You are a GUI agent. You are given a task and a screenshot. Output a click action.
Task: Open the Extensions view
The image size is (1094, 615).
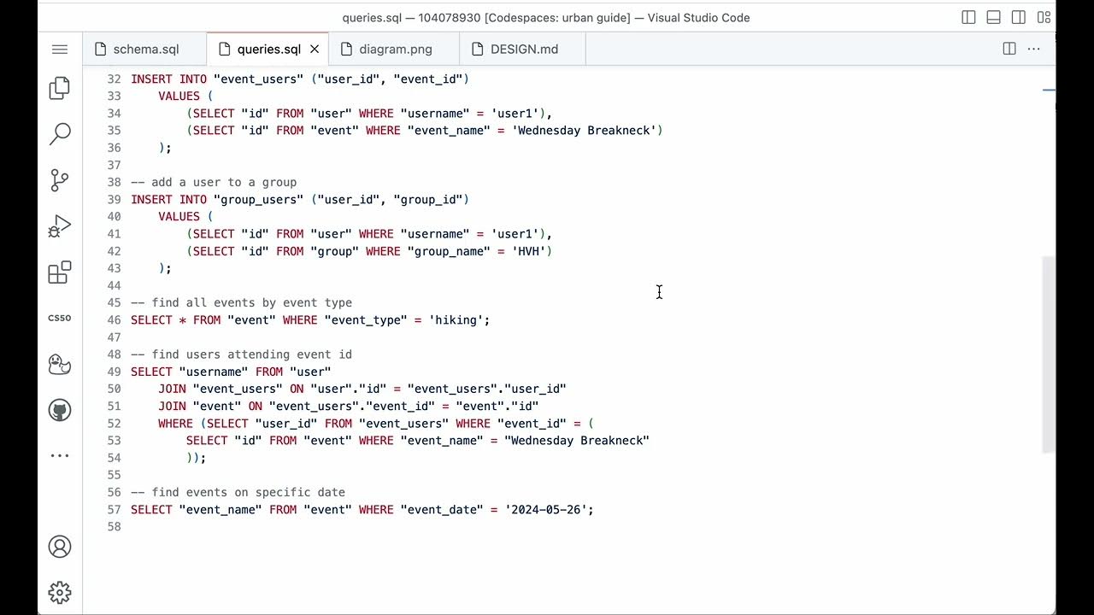tap(60, 272)
